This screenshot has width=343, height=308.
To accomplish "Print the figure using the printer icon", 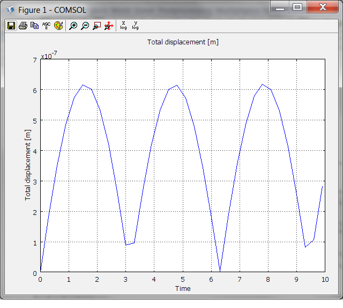I will click(23, 26).
